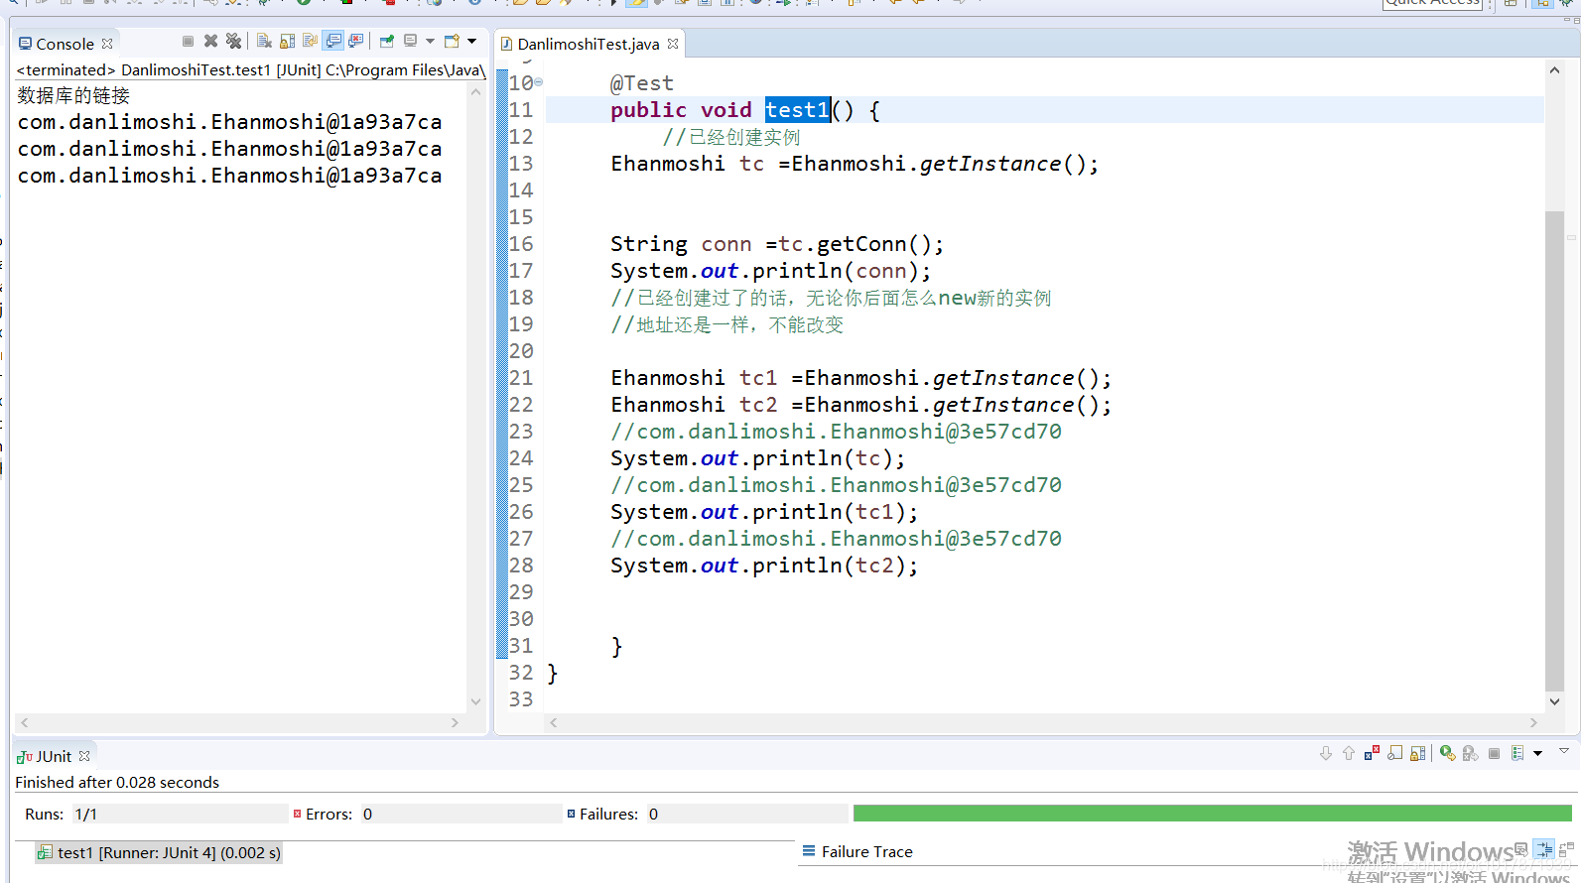
Task: Select the DanlimoshiTest.java editor tab
Action: [588, 44]
